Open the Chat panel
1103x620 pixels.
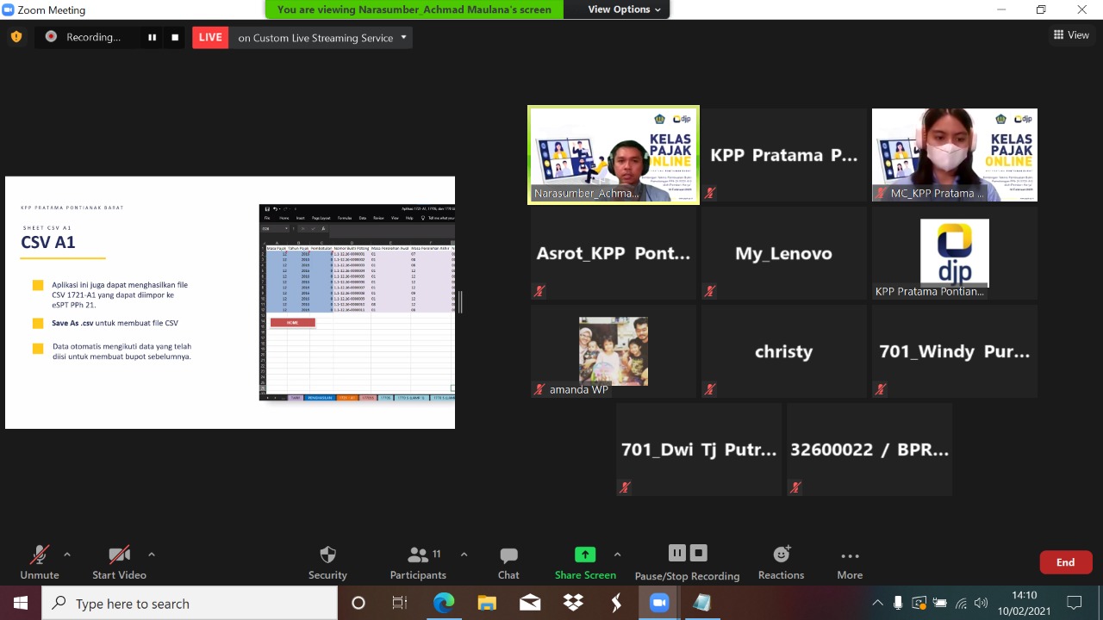[508, 555]
